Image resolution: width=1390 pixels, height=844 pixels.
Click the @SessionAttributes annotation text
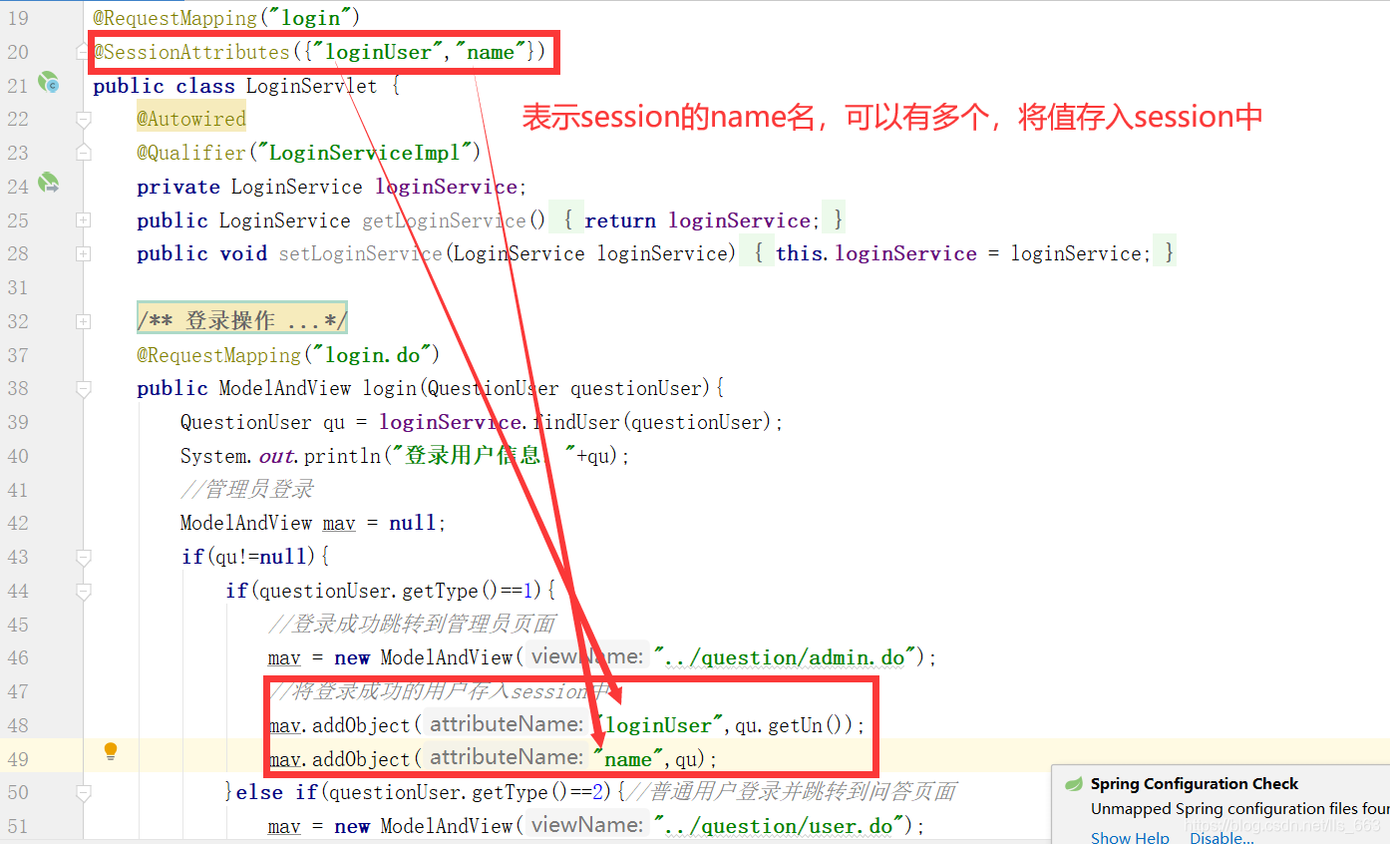(319, 52)
